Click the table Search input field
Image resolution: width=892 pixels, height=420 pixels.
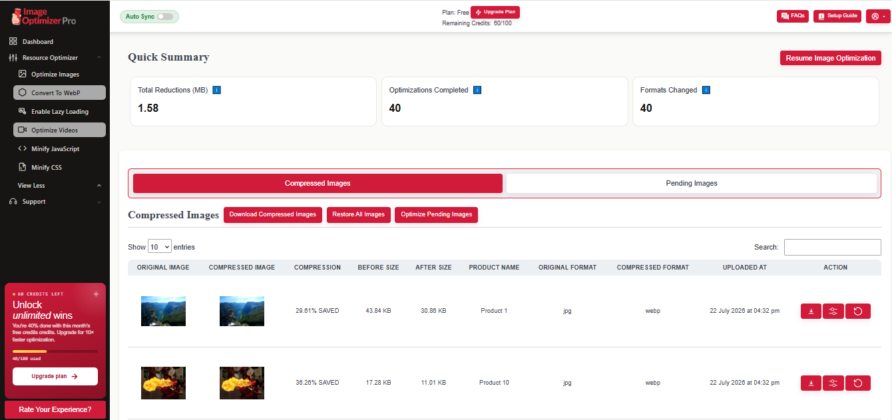coord(833,247)
